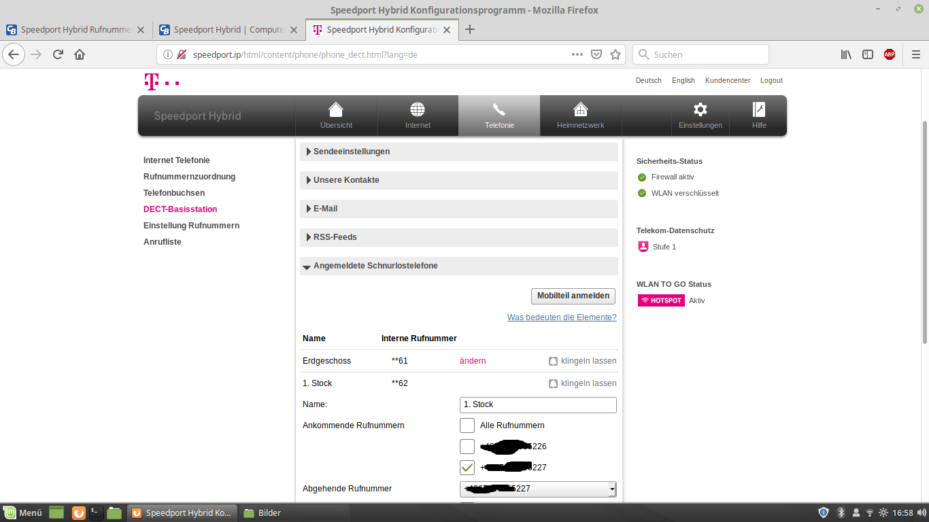Click ändern for Erdgeschoss
This screenshot has height=522, width=929.
click(473, 361)
